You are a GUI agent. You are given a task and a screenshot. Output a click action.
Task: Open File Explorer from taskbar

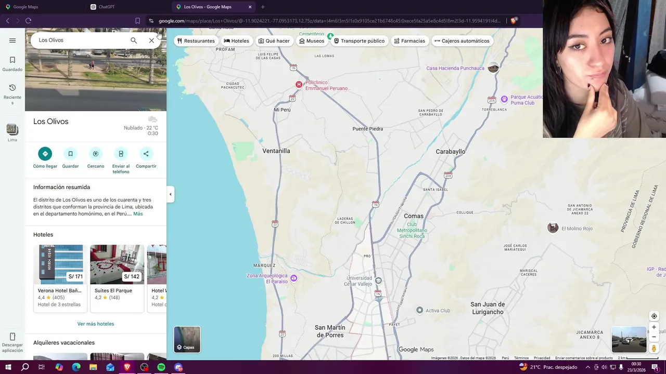click(x=93, y=367)
